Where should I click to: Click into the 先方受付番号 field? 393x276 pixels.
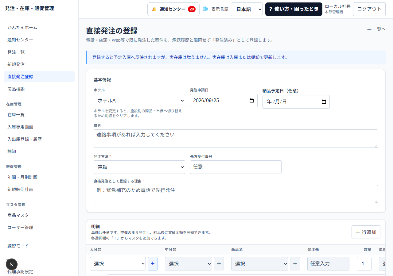coord(236,167)
